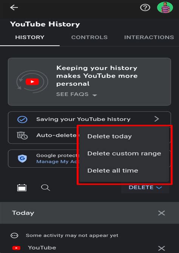Click the red YouTube play logo in banner
This screenshot has height=253, width=179.
point(32,82)
